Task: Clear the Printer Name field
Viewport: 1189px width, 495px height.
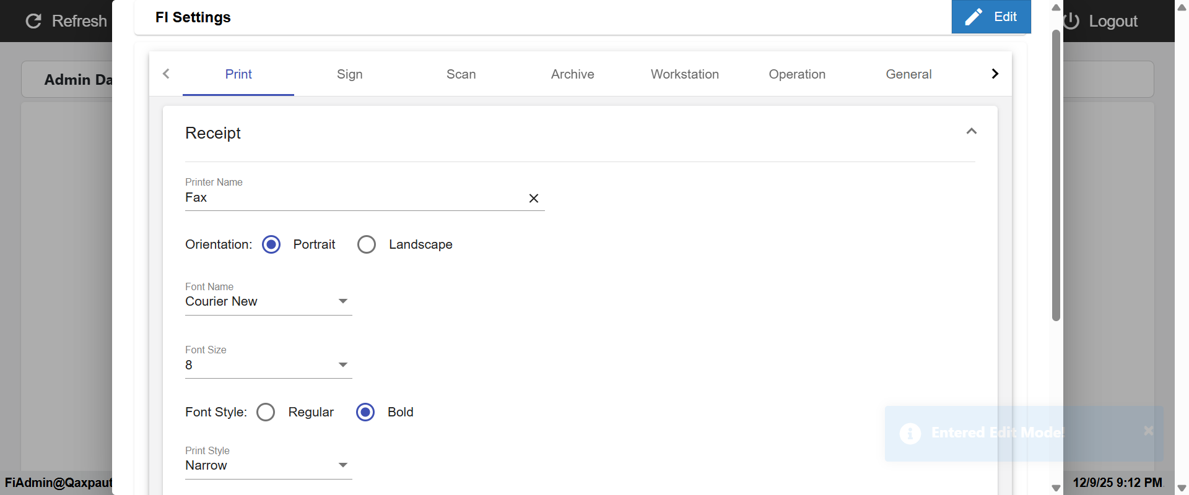Action: (x=533, y=198)
